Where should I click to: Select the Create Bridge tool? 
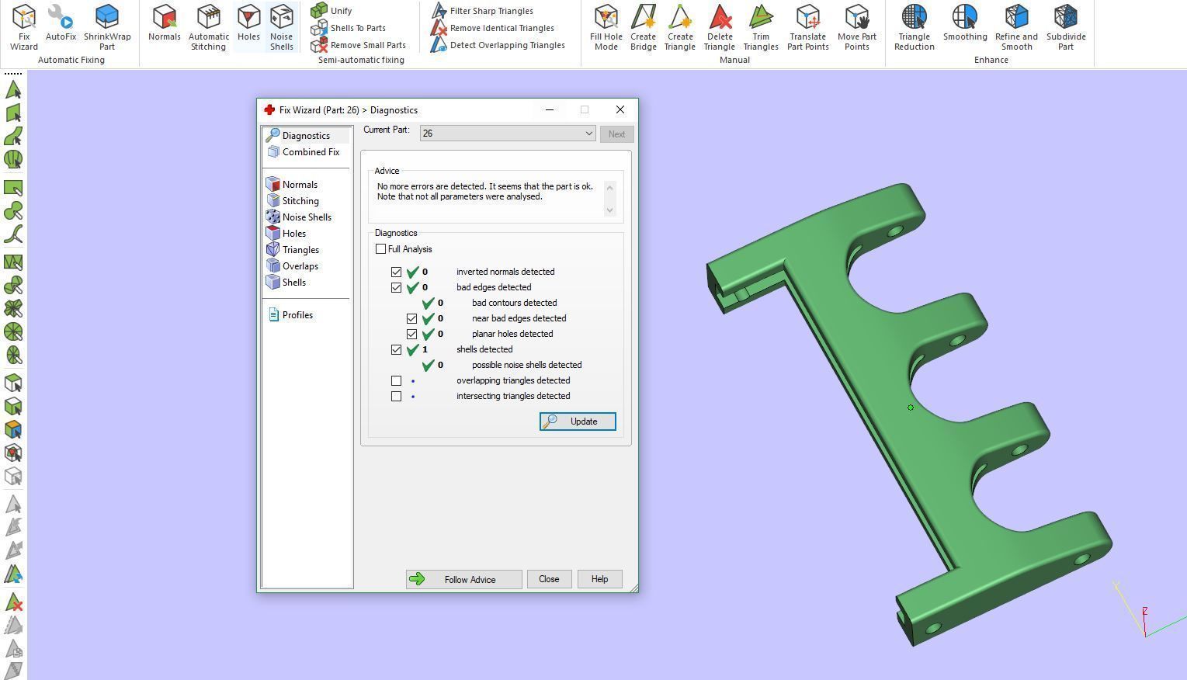coord(643,27)
